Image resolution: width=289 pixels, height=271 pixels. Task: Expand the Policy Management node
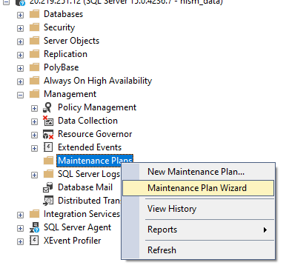(34, 108)
